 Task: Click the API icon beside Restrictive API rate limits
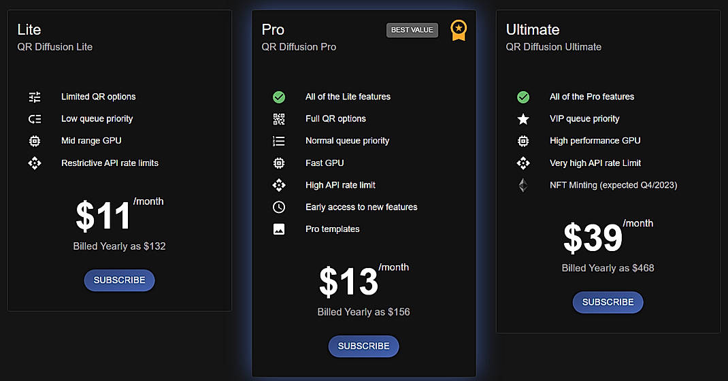pos(35,163)
